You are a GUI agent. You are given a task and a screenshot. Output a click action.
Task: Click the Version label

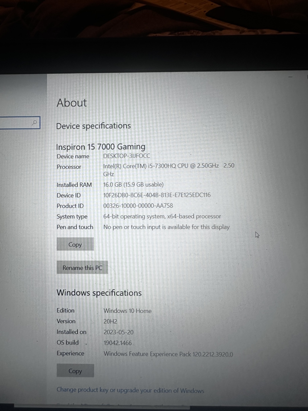[x=66, y=321]
